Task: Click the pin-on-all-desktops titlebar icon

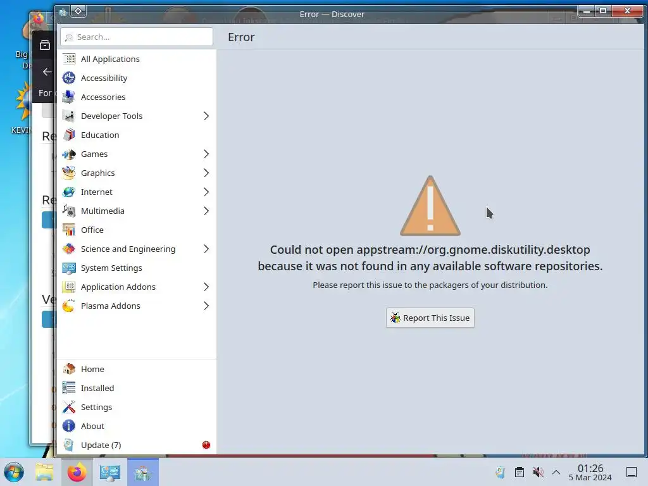Action: click(78, 11)
